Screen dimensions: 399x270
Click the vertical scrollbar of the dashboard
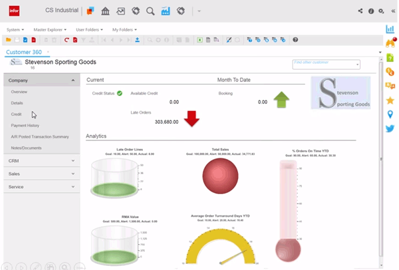pos(381,158)
